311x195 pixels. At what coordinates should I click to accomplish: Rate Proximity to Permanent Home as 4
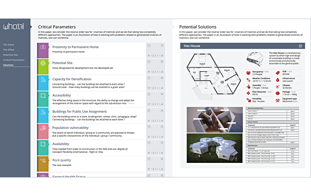157,56
